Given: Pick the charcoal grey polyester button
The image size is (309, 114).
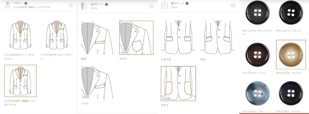Looking at the screenshot, I should [257, 13].
